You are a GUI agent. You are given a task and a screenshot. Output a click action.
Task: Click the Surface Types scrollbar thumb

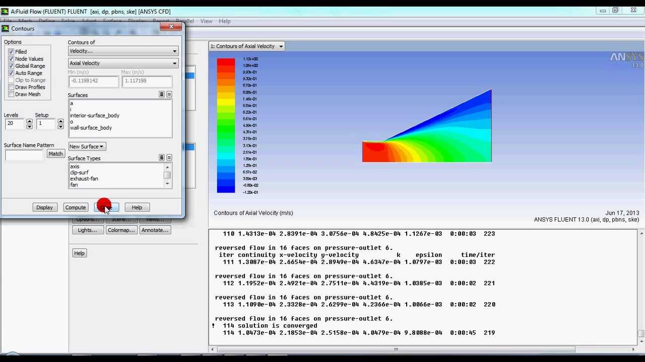(167, 175)
